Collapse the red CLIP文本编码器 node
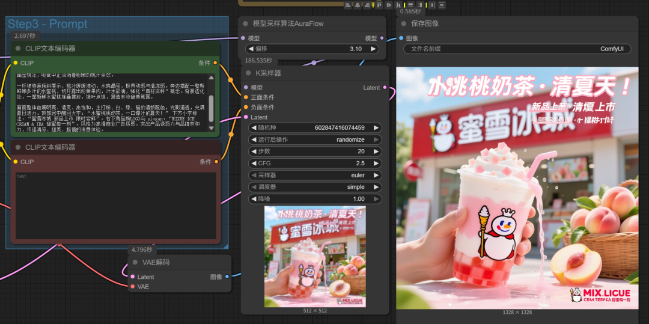 coord(18,147)
